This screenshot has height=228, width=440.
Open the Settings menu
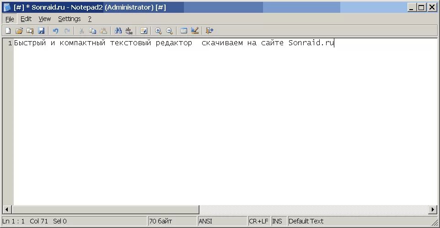click(70, 19)
